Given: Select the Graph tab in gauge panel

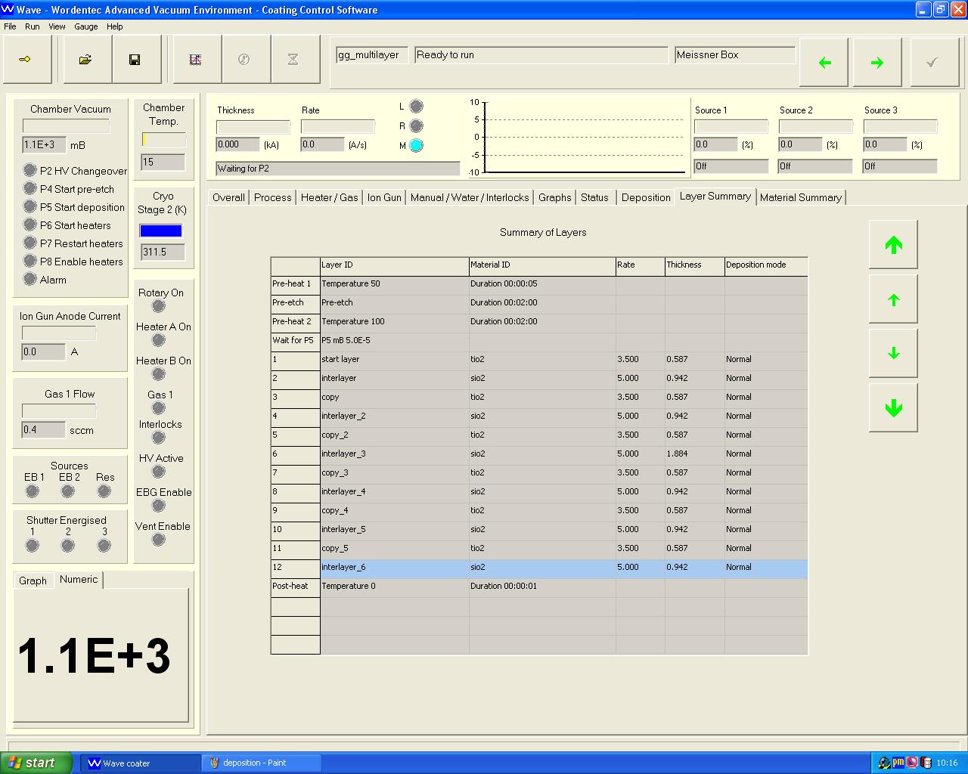Looking at the screenshot, I should 33,580.
